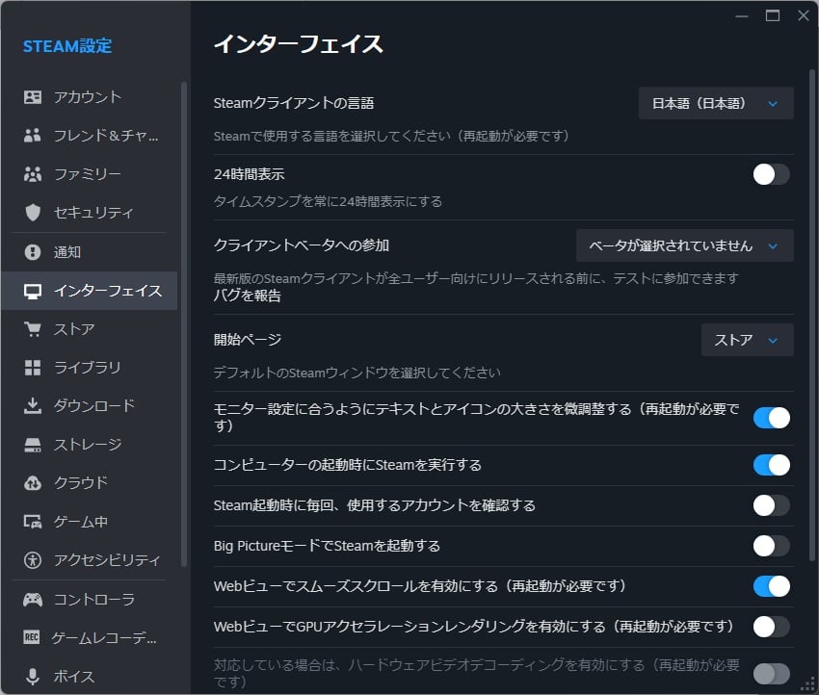Expand the ベータが選択されていません dropdown

[684, 245]
